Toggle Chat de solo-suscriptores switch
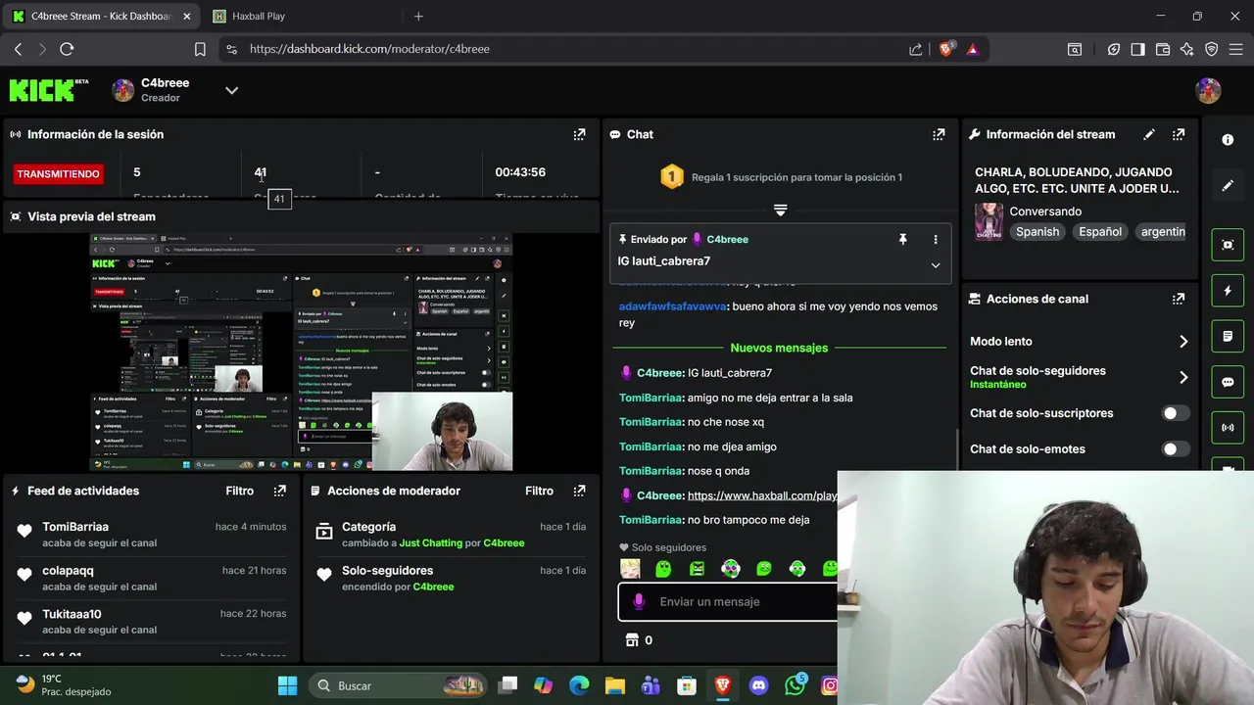The width and height of the screenshot is (1254, 705). point(1176,413)
